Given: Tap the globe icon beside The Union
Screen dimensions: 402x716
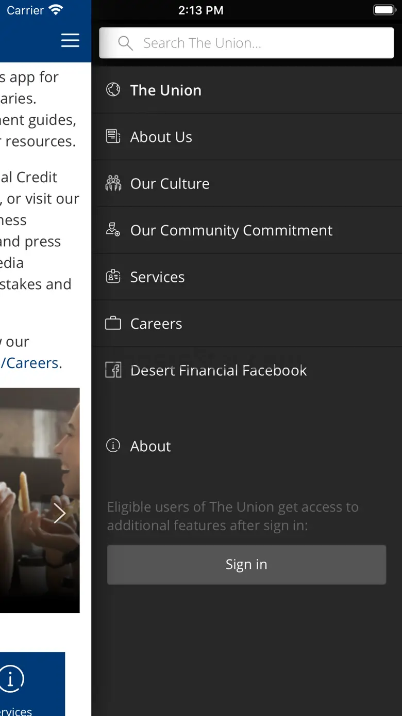Looking at the screenshot, I should (113, 90).
